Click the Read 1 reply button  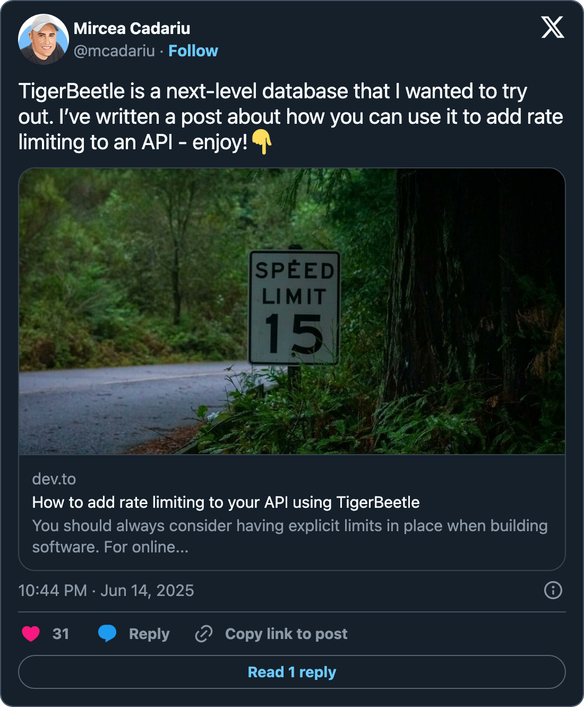coord(292,672)
